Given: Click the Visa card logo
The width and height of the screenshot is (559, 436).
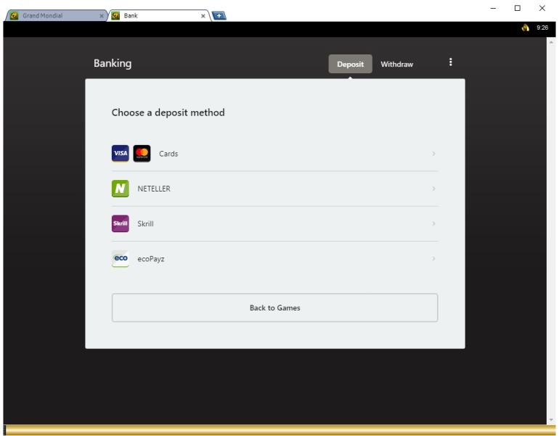Looking at the screenshot, I should (x=120, y=154).
